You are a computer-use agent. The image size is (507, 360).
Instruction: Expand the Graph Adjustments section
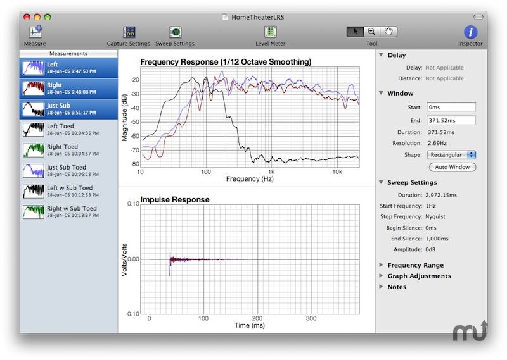point(382,276)
